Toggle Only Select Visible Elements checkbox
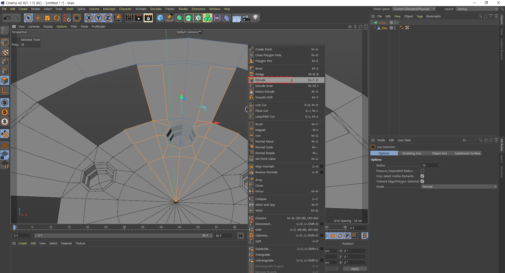This screenshot has height=273, width=505. tap(422, 176)
